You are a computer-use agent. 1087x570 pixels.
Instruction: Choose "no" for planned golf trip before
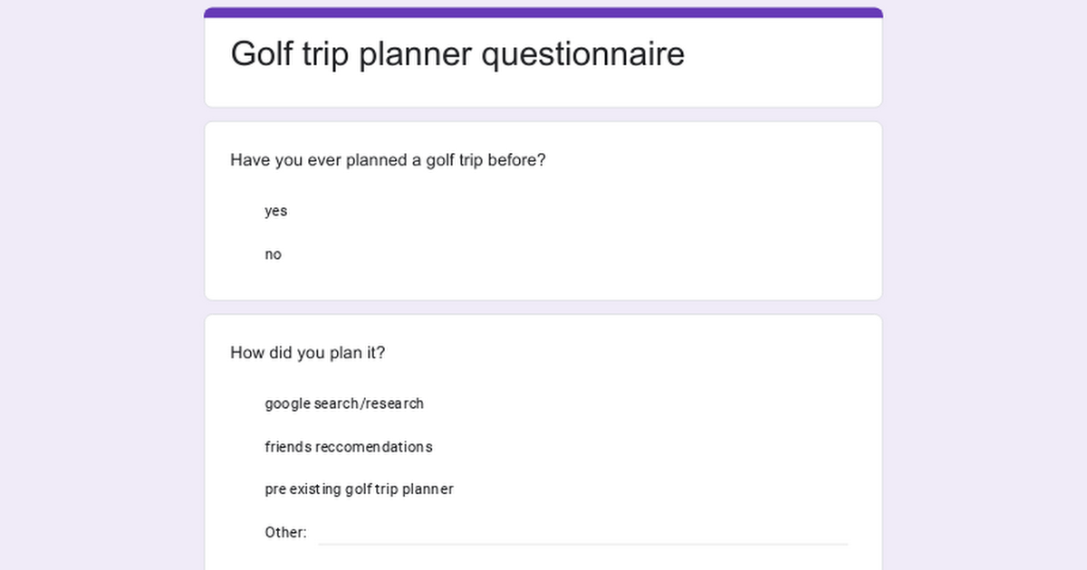[x=273, y=254]
